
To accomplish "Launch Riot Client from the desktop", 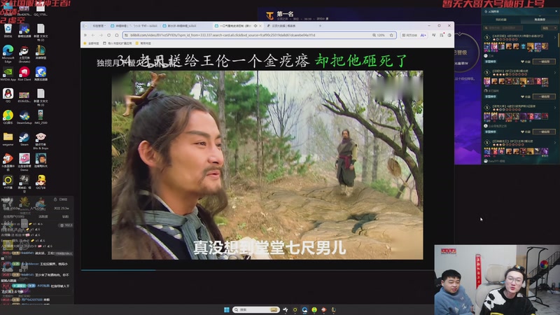I will pos(24,73).
